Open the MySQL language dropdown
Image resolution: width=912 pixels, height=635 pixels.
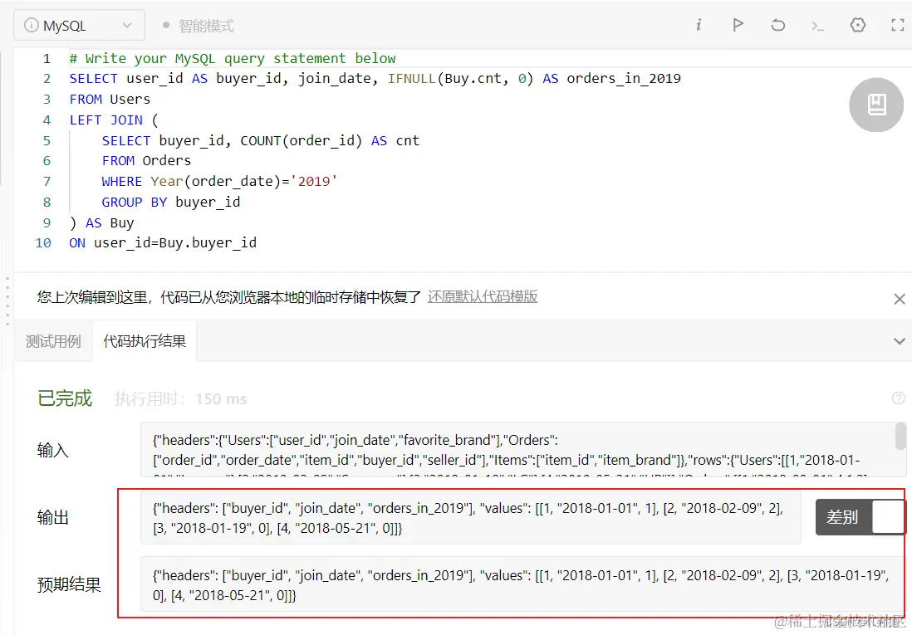[79, 26]
